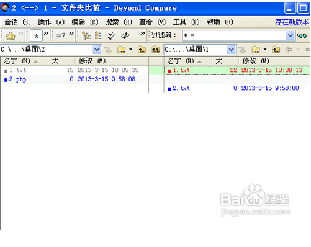Click the right pane up one level icon

276,50
